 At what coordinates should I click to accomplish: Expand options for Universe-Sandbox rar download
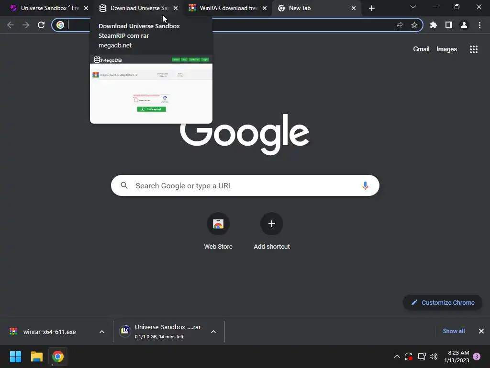click(x=213, y=332)
